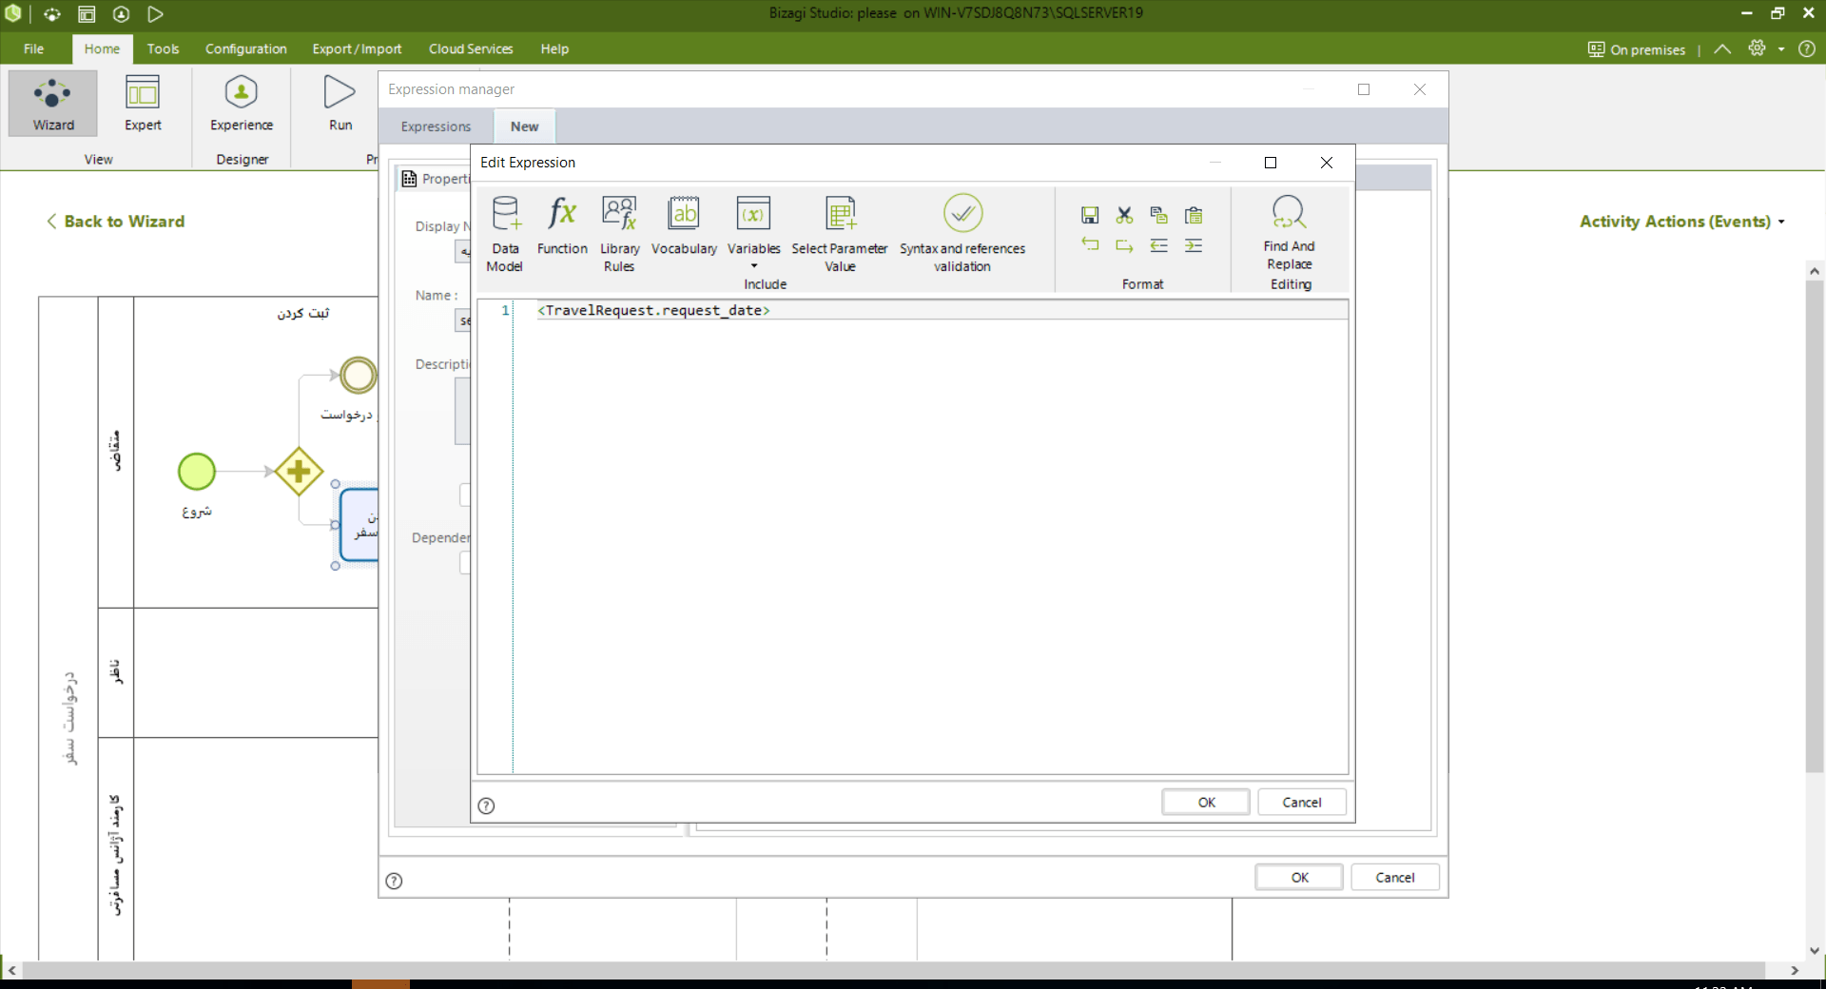Open the Vocabulary tool

[684, 226]
